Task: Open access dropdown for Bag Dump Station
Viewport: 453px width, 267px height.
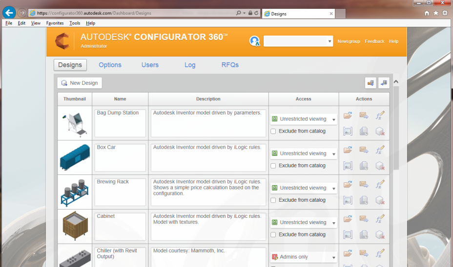Action: [304, 119]
